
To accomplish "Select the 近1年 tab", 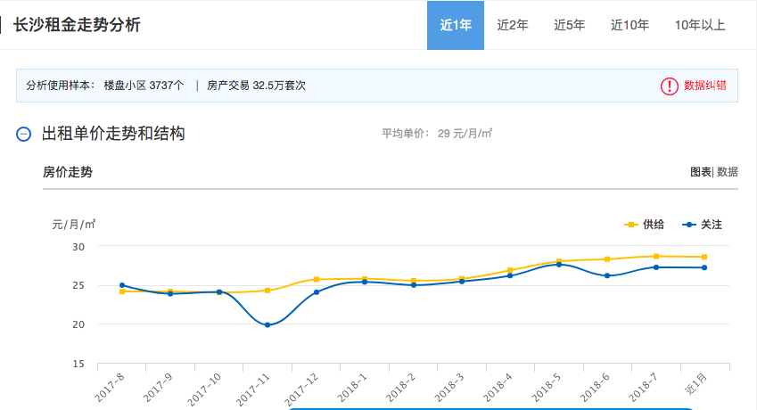I will (456, 25).
